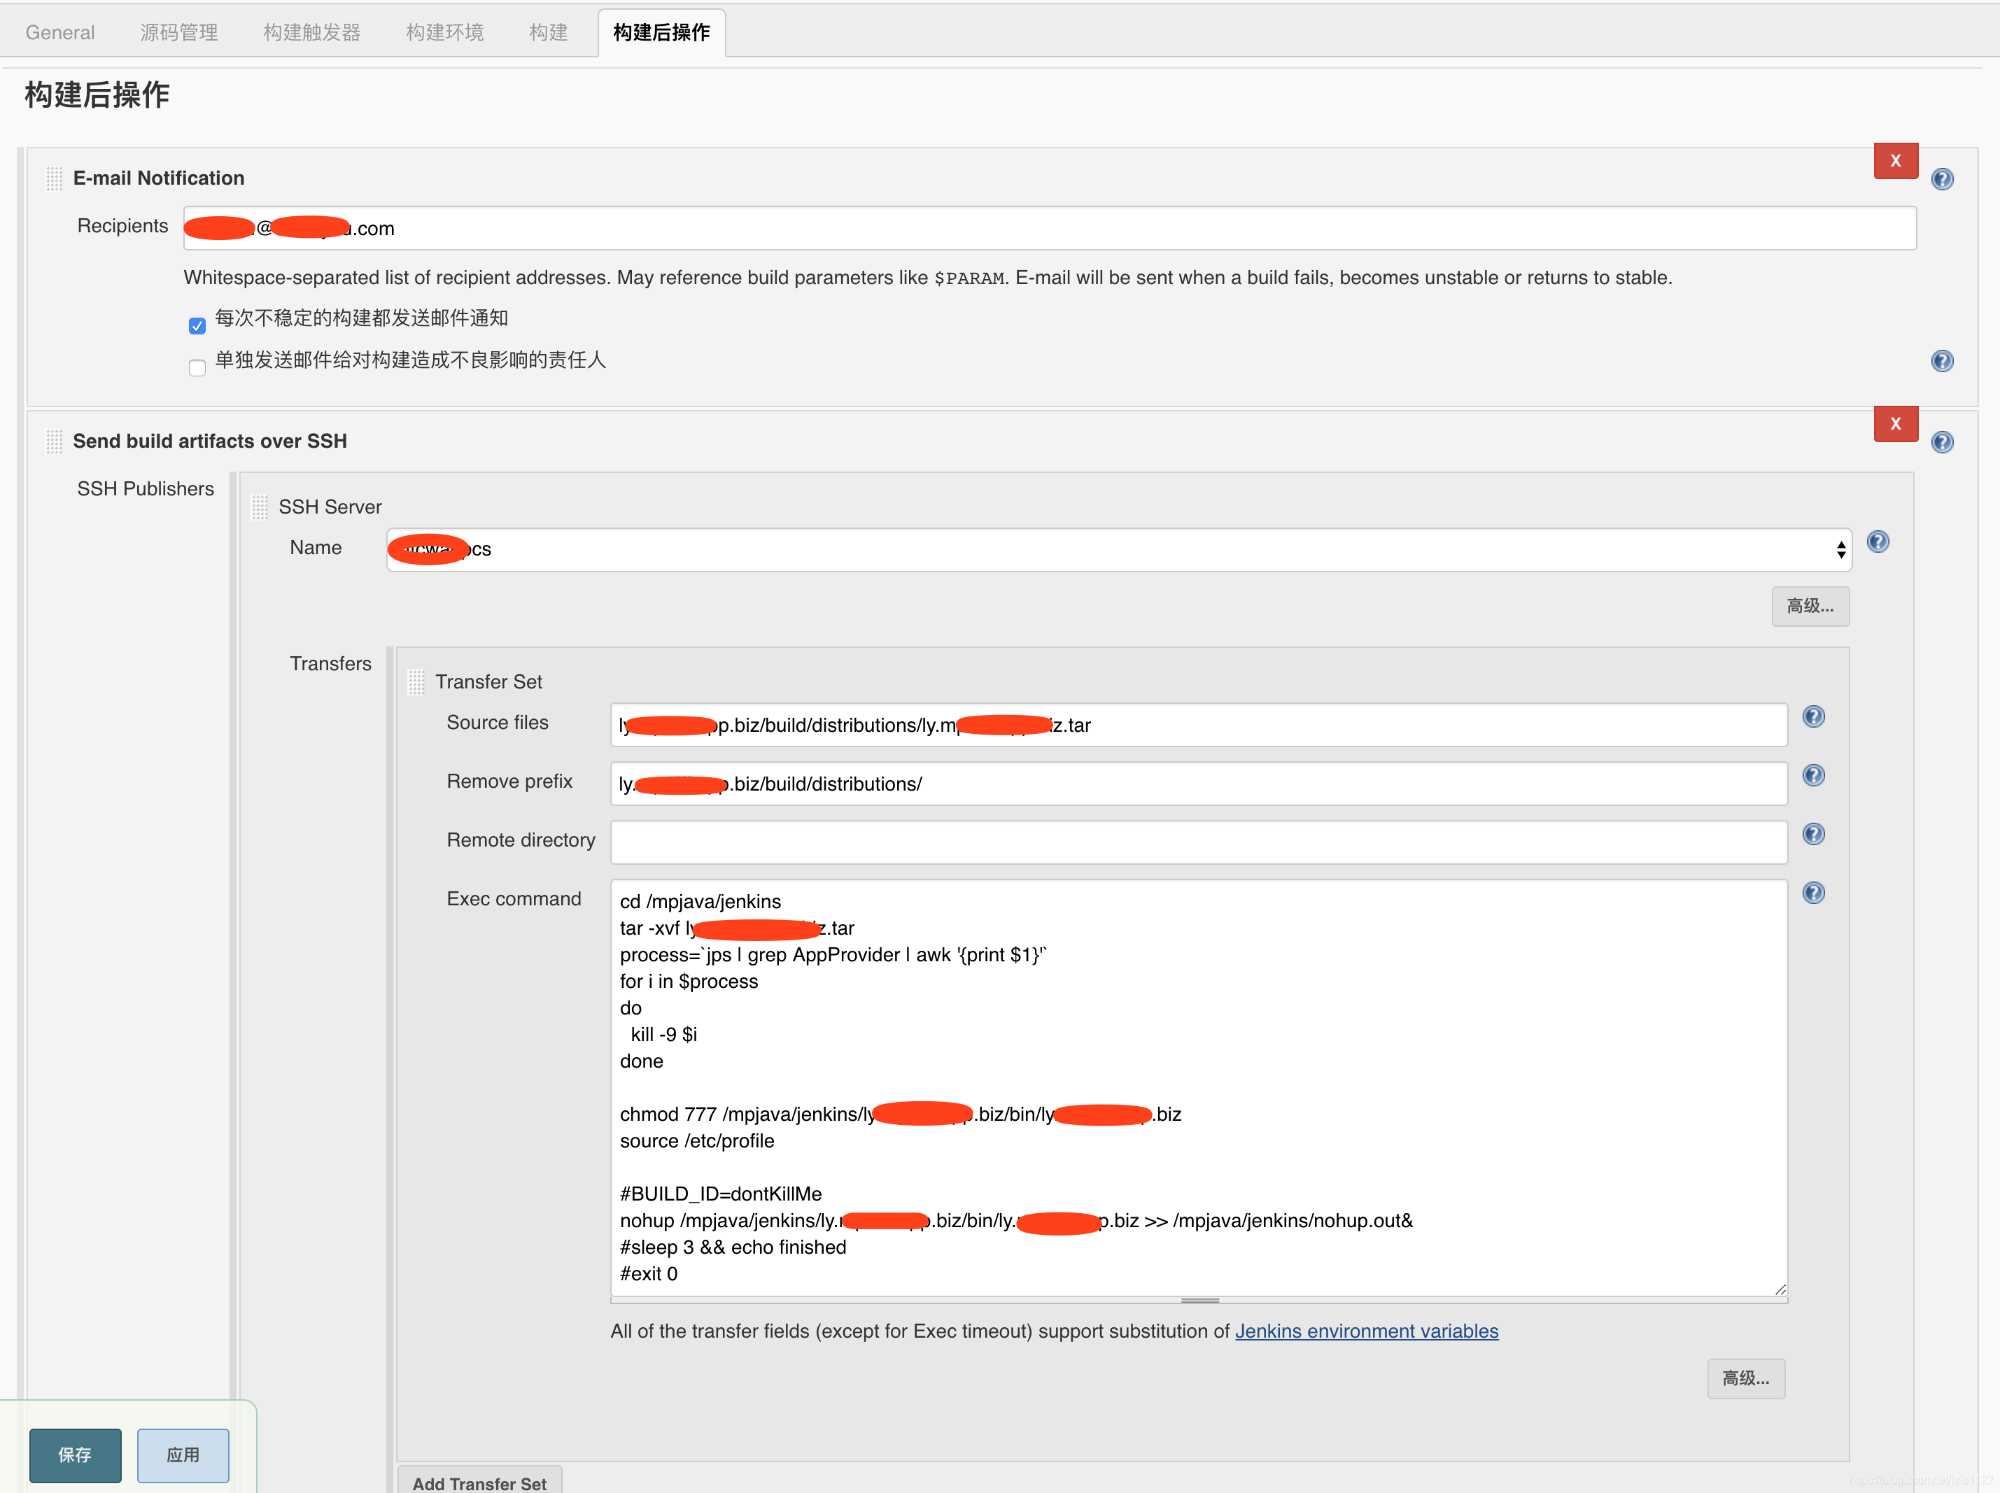
Task: Delete the E-mail Notification step with red X
Action: click(x=1895, y=161)
